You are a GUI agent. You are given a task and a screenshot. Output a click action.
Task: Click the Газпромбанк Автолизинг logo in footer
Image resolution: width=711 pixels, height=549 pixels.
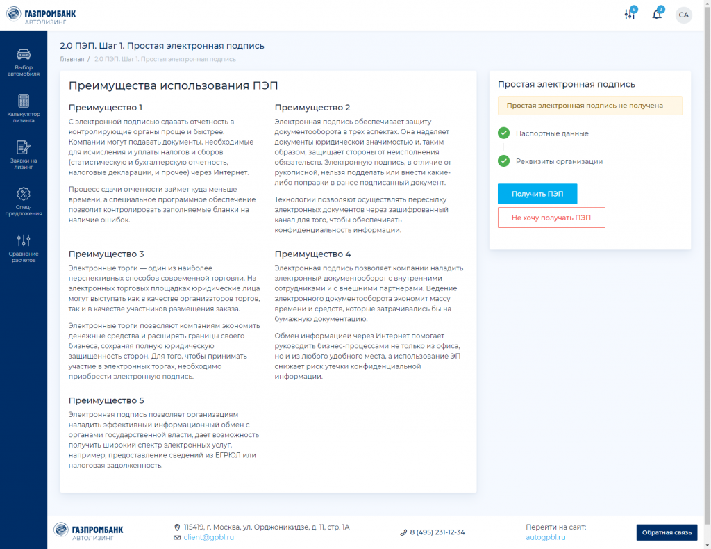(88, 532)
